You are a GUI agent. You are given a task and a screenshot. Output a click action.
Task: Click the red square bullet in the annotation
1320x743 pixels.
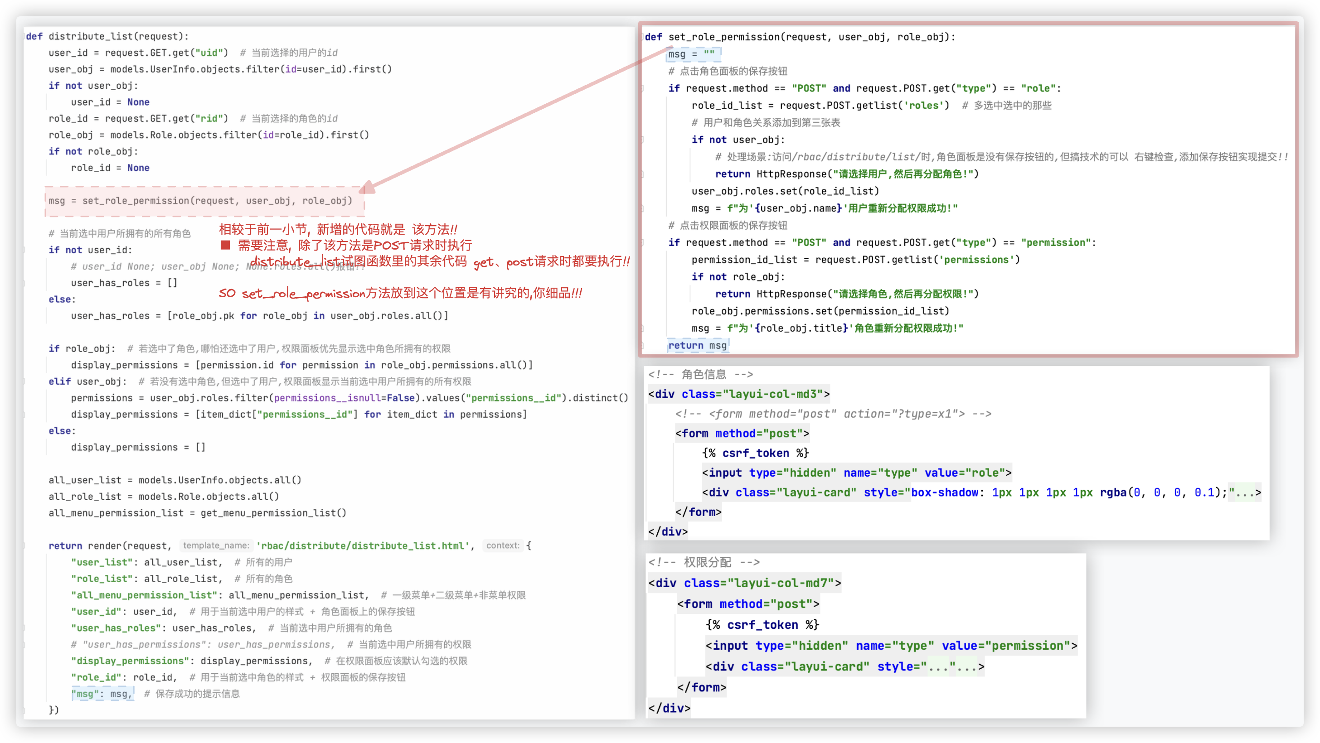225,245
